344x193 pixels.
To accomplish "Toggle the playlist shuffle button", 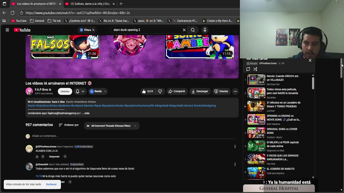I will coord(255,69).
